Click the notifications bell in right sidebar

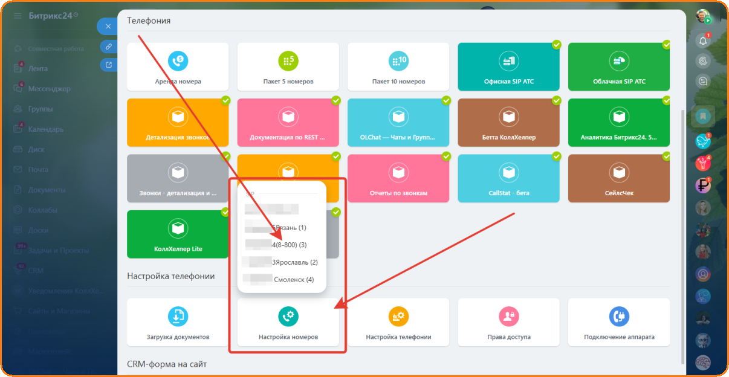pos(702,40)
